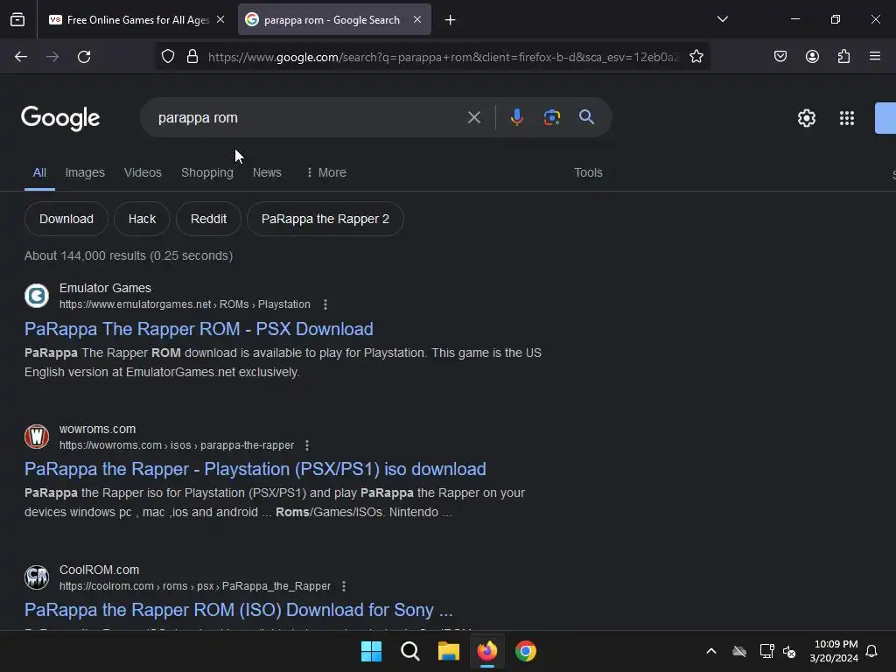Switch to Videos results
Image resolution: width=896 pixels, height=672 pixels.
pos(143,172)
